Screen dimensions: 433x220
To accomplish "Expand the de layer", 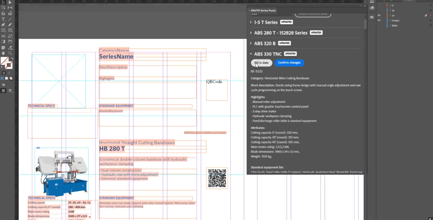I will pyautogui.click(x=390, y=10).
